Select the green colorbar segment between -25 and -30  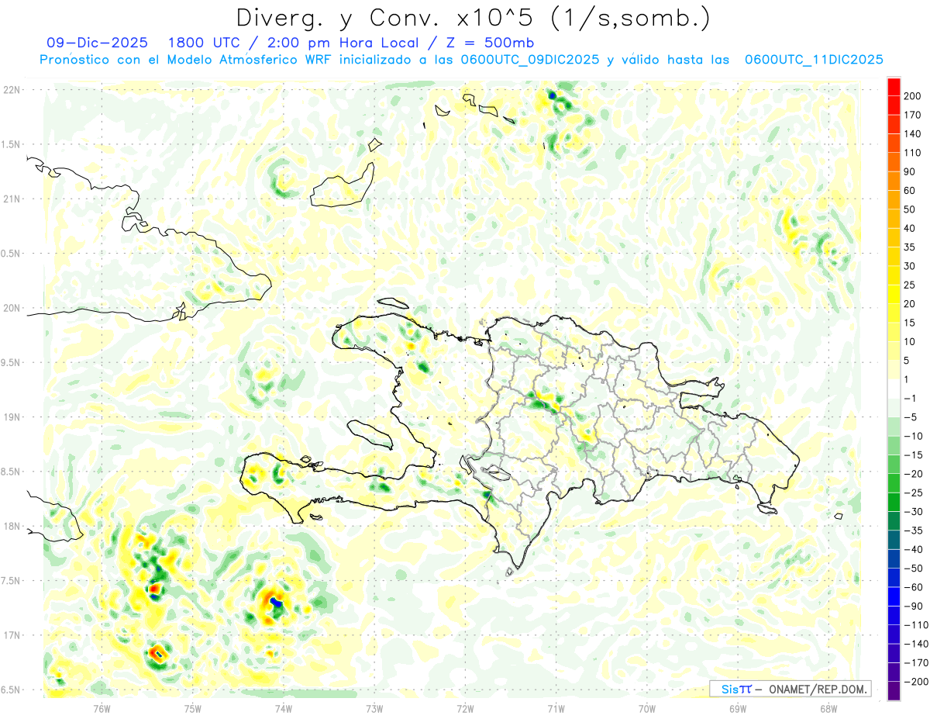pyautogui.click(x=894, y=502)
